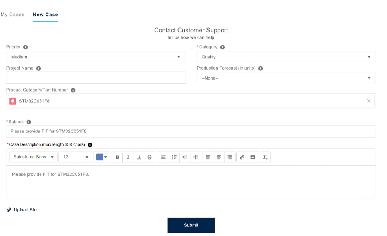Image resolution: width=387 pixels, height=236 pixels.
Task: Select the New Case tab
Action: 46,15
